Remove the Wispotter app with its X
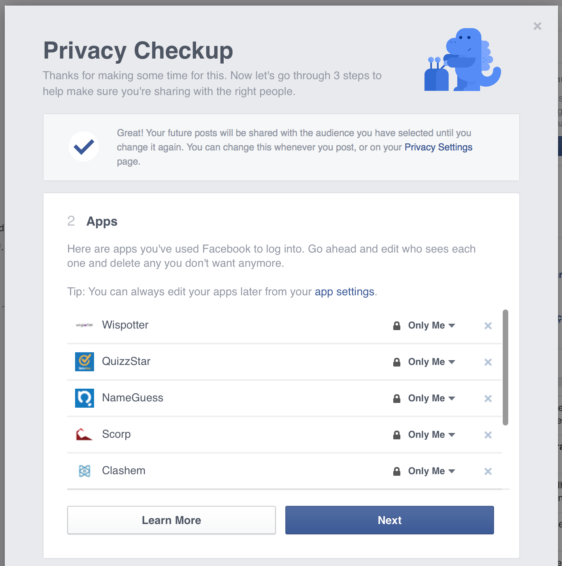This screenshot has width=562, height=566. tap(488, 326)
